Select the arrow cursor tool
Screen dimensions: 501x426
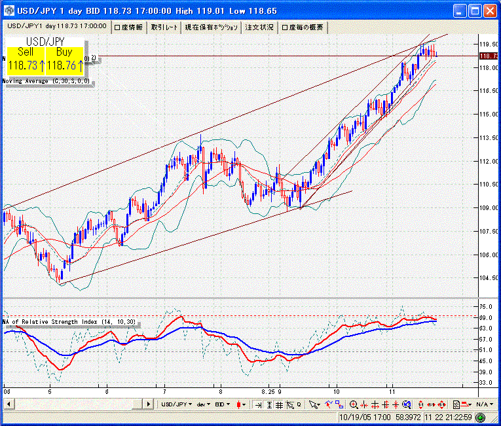[x=314, y=405]
